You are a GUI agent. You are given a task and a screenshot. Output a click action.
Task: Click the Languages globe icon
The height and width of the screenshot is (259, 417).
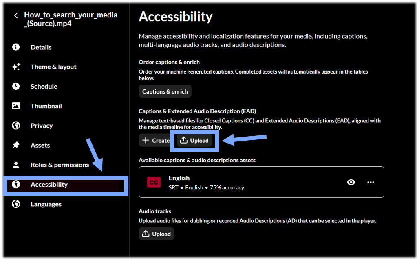tap(16, 204)
